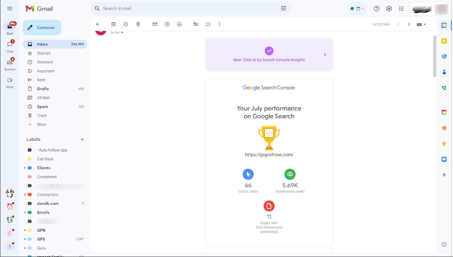The width and height of the screenshot is (453, 257).
Task: Click inside the Search in mail field
Action: 187,8
